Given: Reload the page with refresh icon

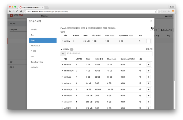Looking at the screenshot, I should point(17,11).
